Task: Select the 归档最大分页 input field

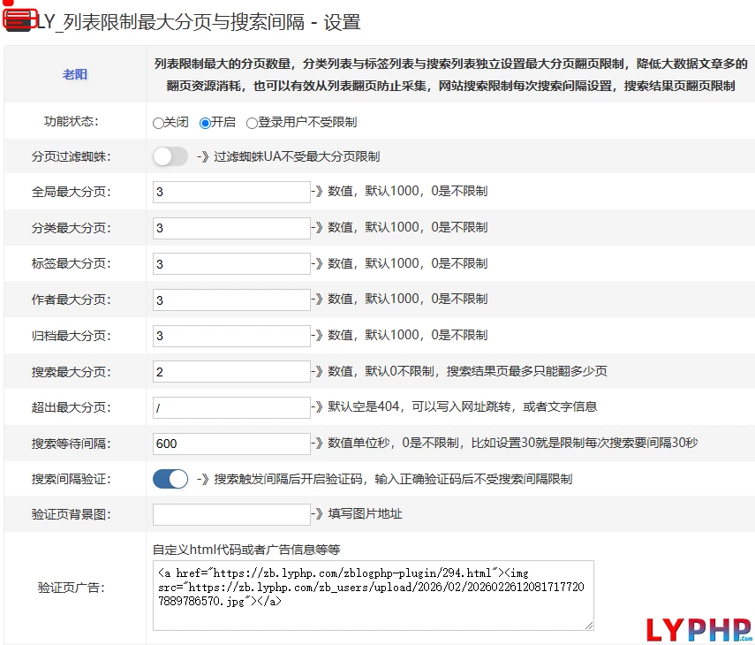Action: pos(230,336)
